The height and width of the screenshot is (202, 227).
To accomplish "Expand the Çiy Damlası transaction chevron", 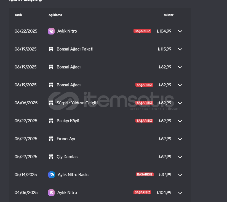I will click(x=180, y=157).
